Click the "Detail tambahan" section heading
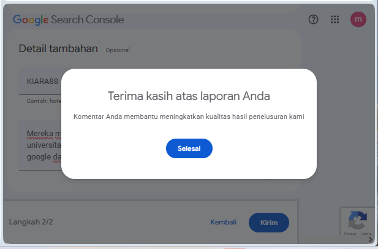The image size is (378, 249). [x=58, y=48]
